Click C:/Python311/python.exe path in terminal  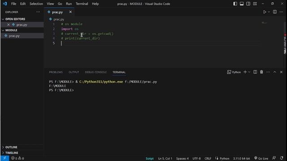[101, 82]
